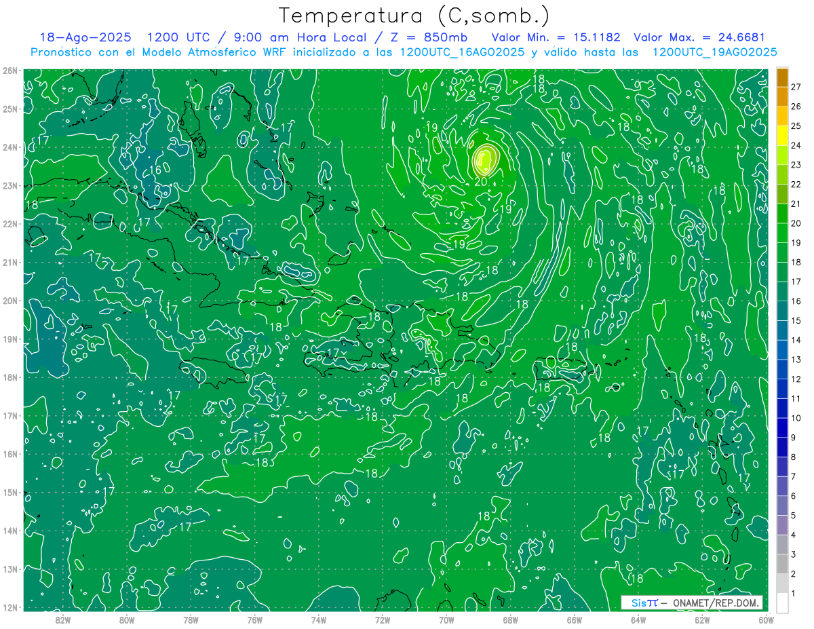The height and width of the screenshot is (629, 814).
Task: Click longitude axis label "76W"
Action: pos(255,620)
